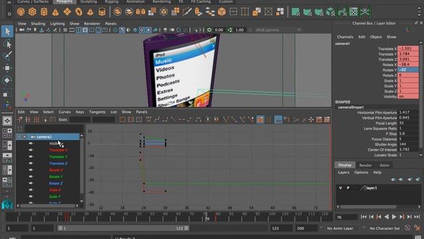Click the play forwards button

pos(394,217)
